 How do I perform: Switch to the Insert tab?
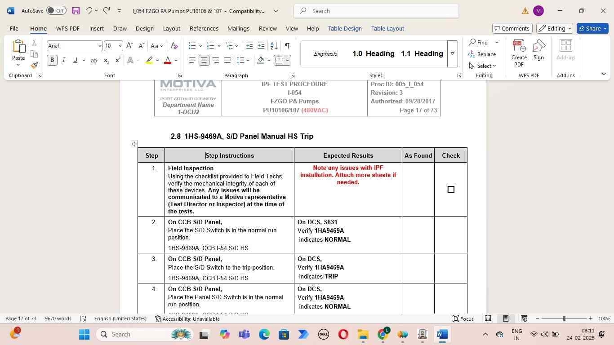pos(96,28)
